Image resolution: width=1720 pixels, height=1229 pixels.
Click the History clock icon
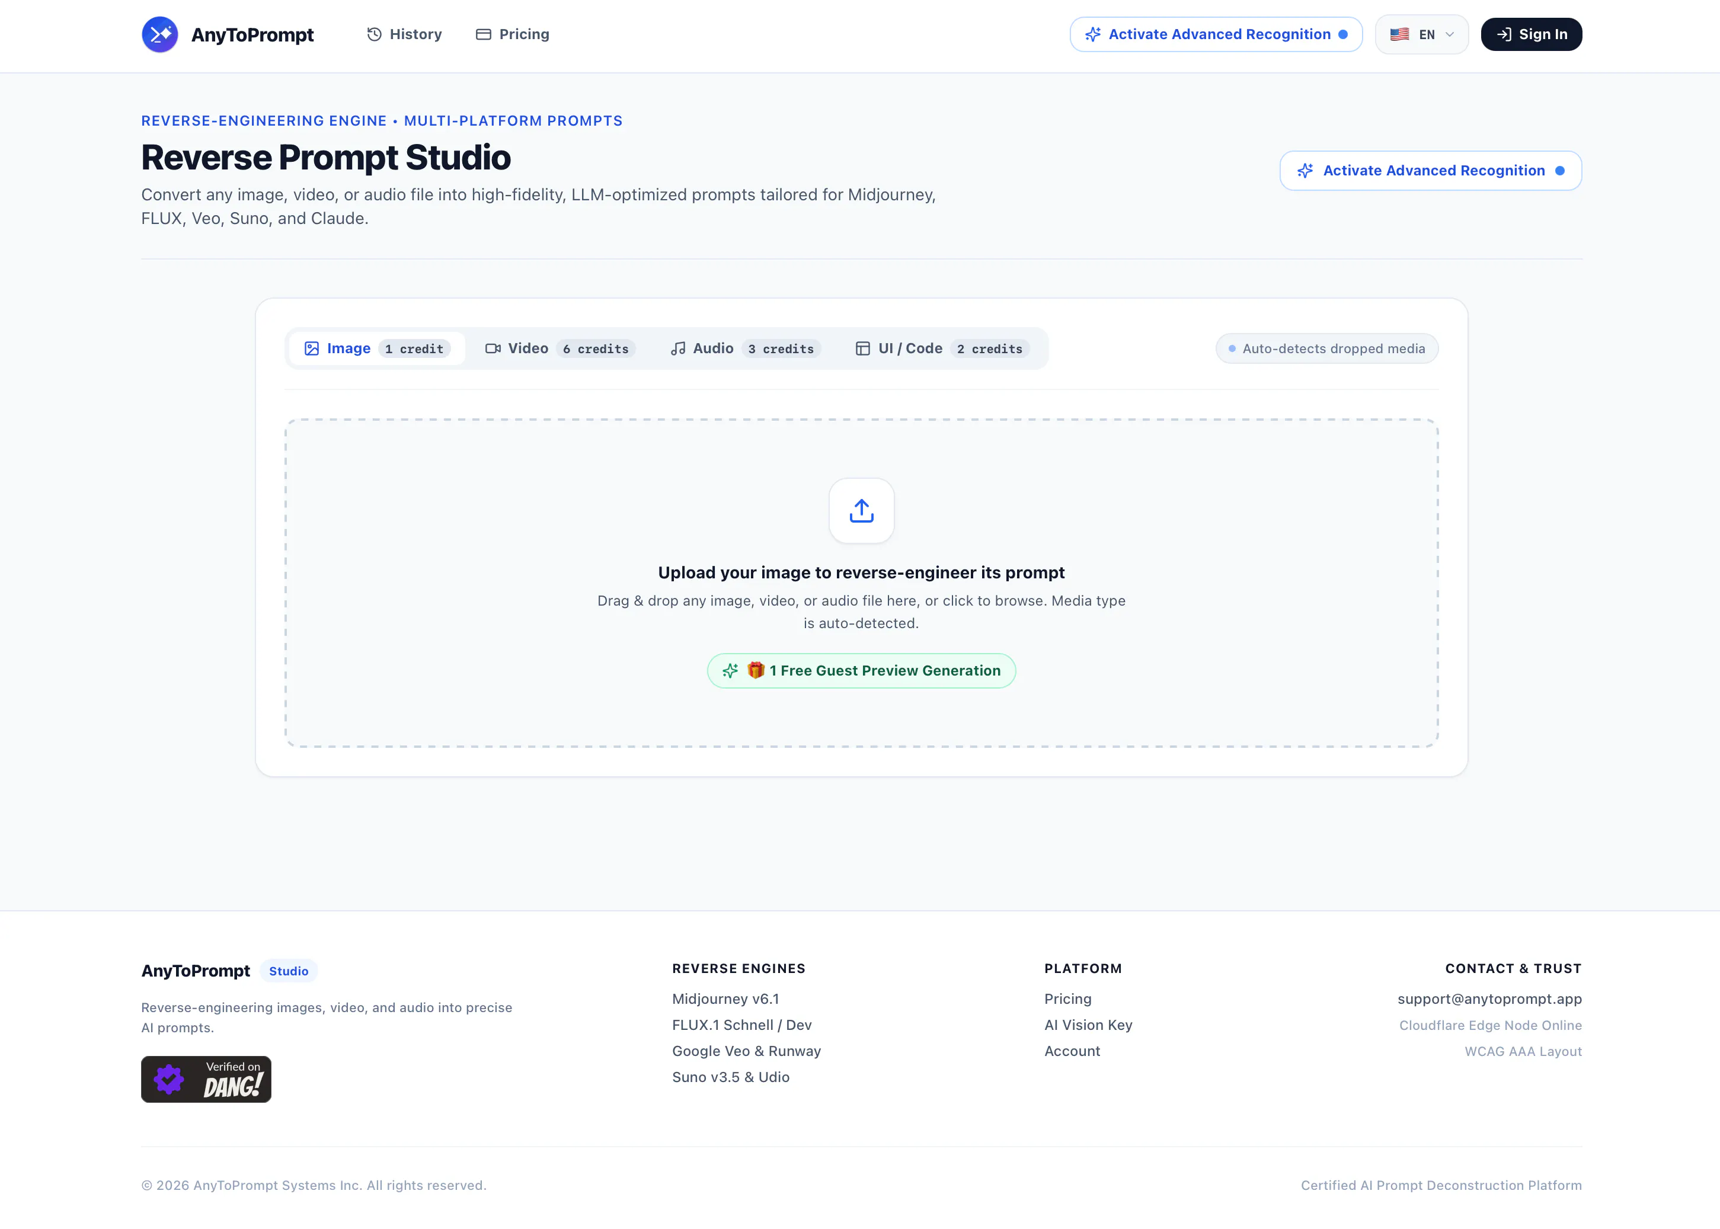pyautogui.click(x=374, y=34)
